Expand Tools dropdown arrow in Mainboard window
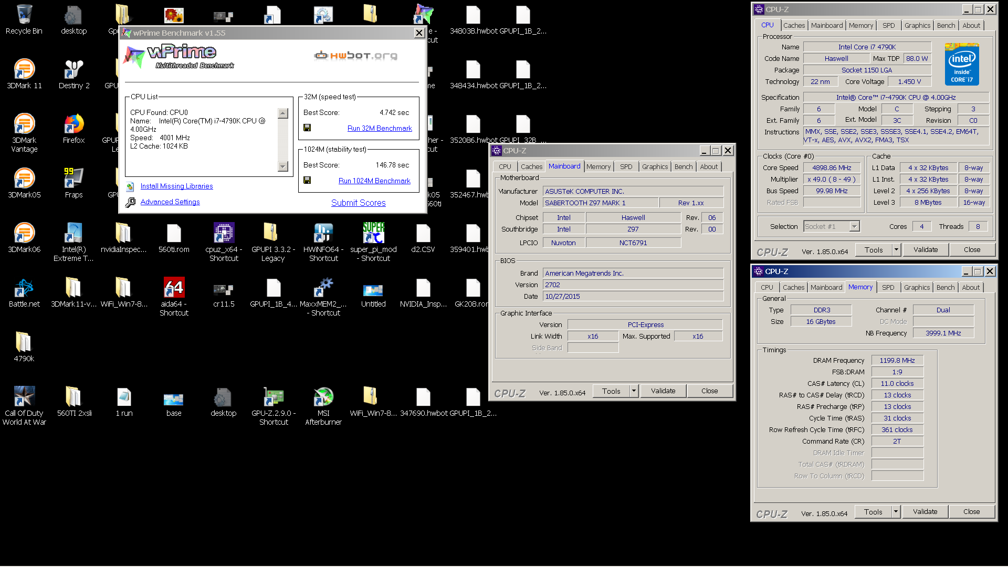 (x=634, y=391)
